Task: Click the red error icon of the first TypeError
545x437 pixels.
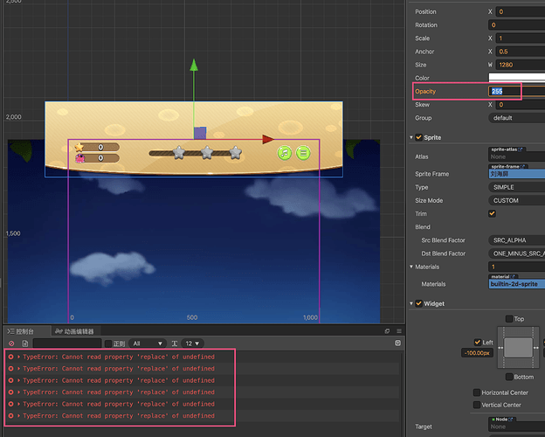Action: click(x=11, y=357)
